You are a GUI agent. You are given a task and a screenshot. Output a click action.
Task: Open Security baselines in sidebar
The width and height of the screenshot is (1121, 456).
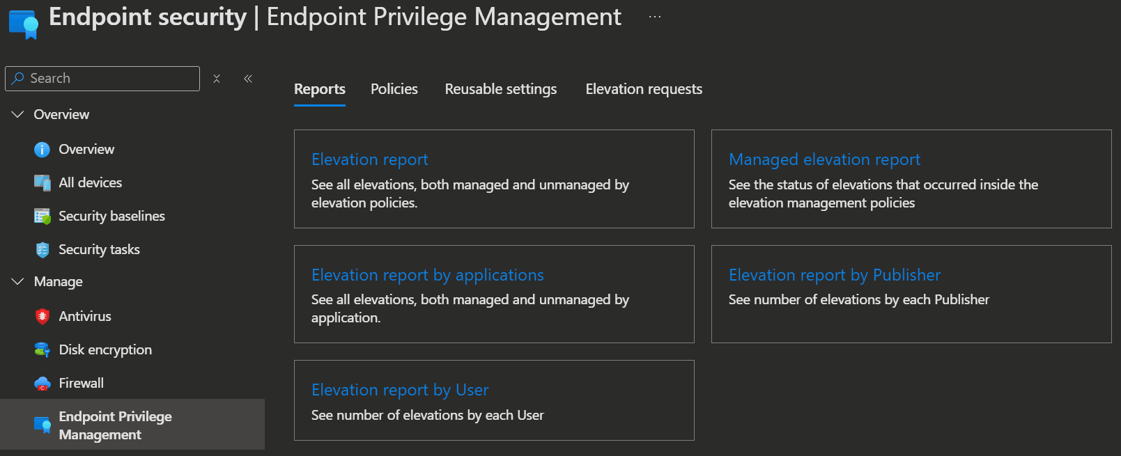112,216
